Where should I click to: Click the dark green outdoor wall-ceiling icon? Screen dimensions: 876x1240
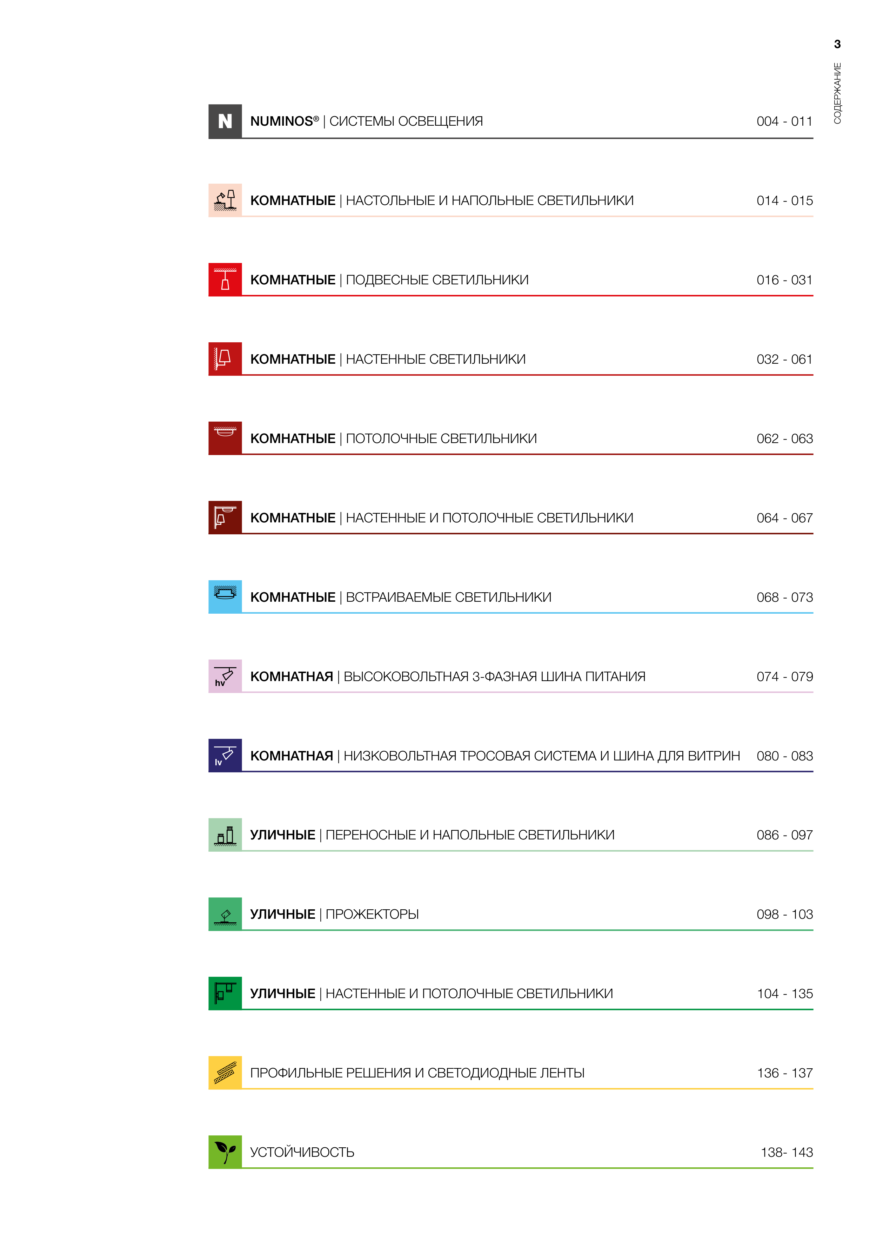(x=225, y=993)
